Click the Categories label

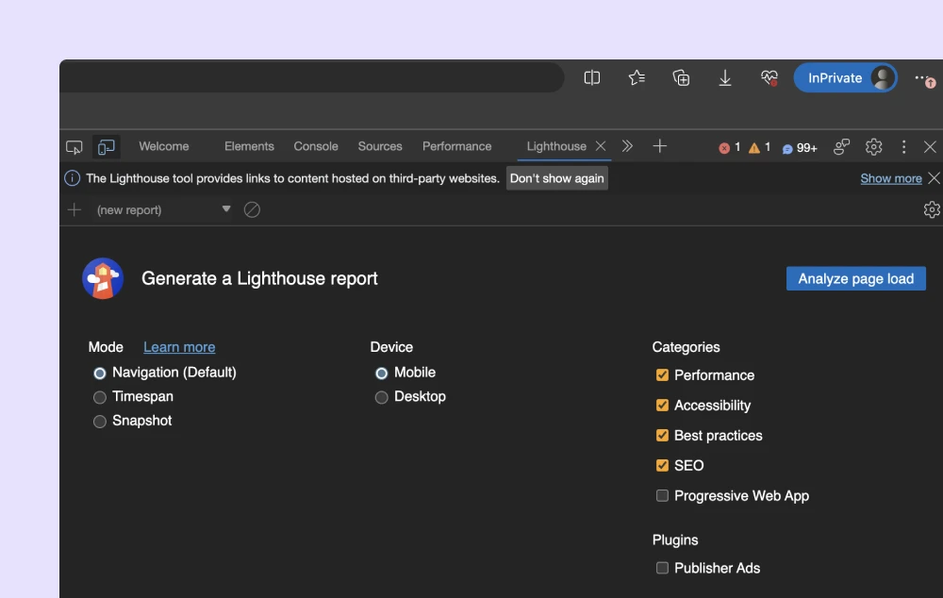click(686, 347)
